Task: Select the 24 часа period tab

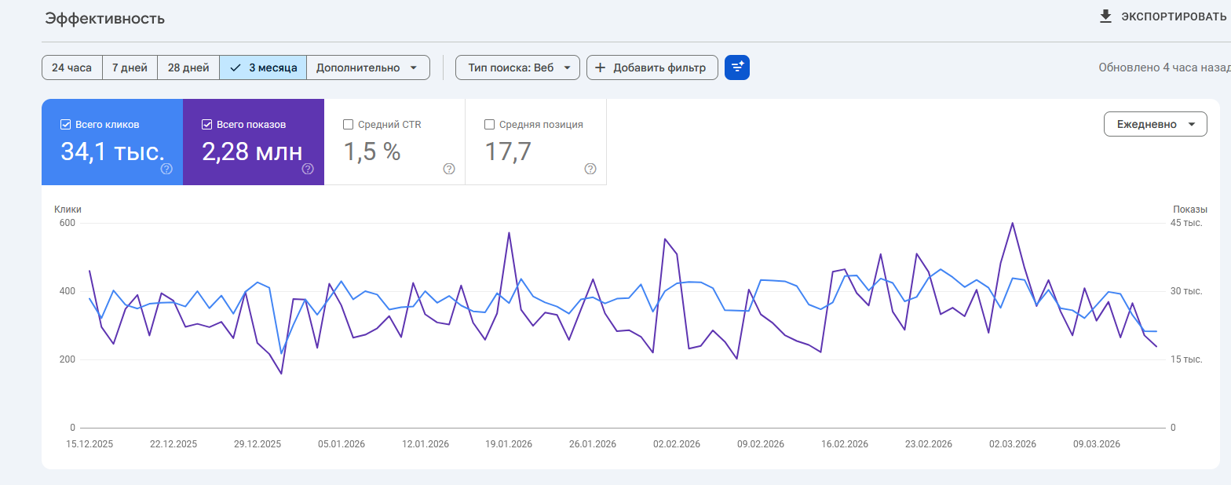Action: [71, 67]
